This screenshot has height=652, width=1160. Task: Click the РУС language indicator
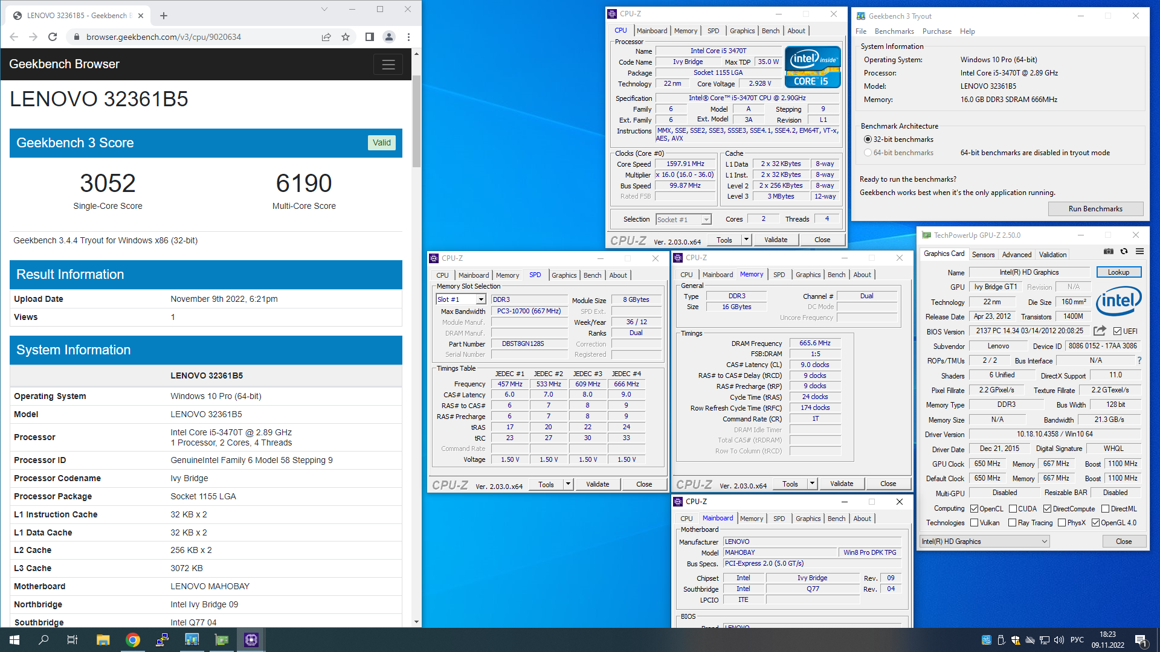tap(1077, 640)
